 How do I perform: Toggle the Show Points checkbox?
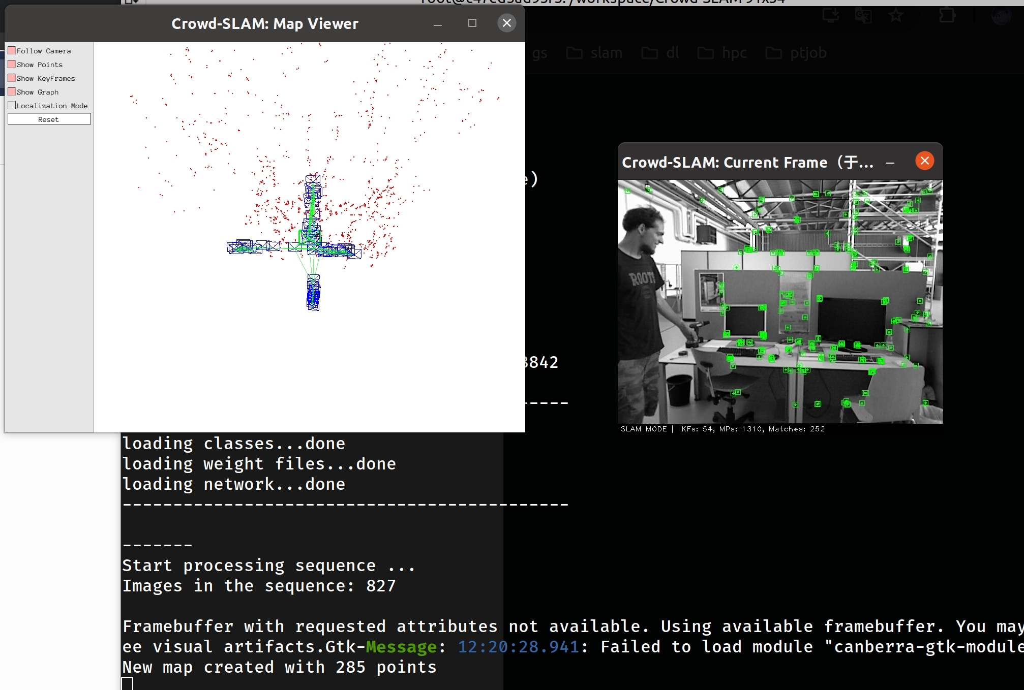click(x=12, y=65)
